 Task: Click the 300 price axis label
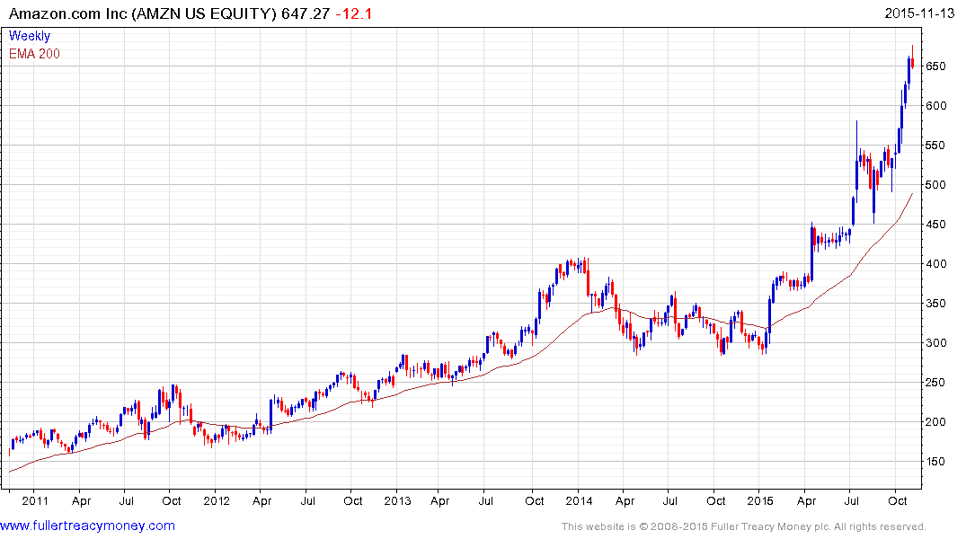tap(935, 342)
